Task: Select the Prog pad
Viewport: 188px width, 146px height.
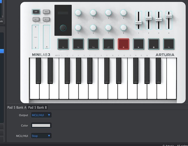Action: coord(93,44)
